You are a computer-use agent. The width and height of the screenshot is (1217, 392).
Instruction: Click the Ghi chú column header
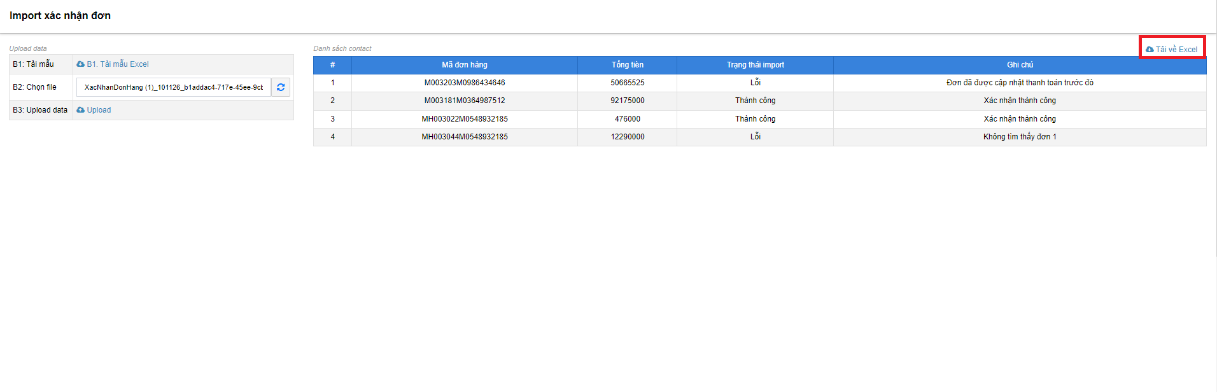1020,65
